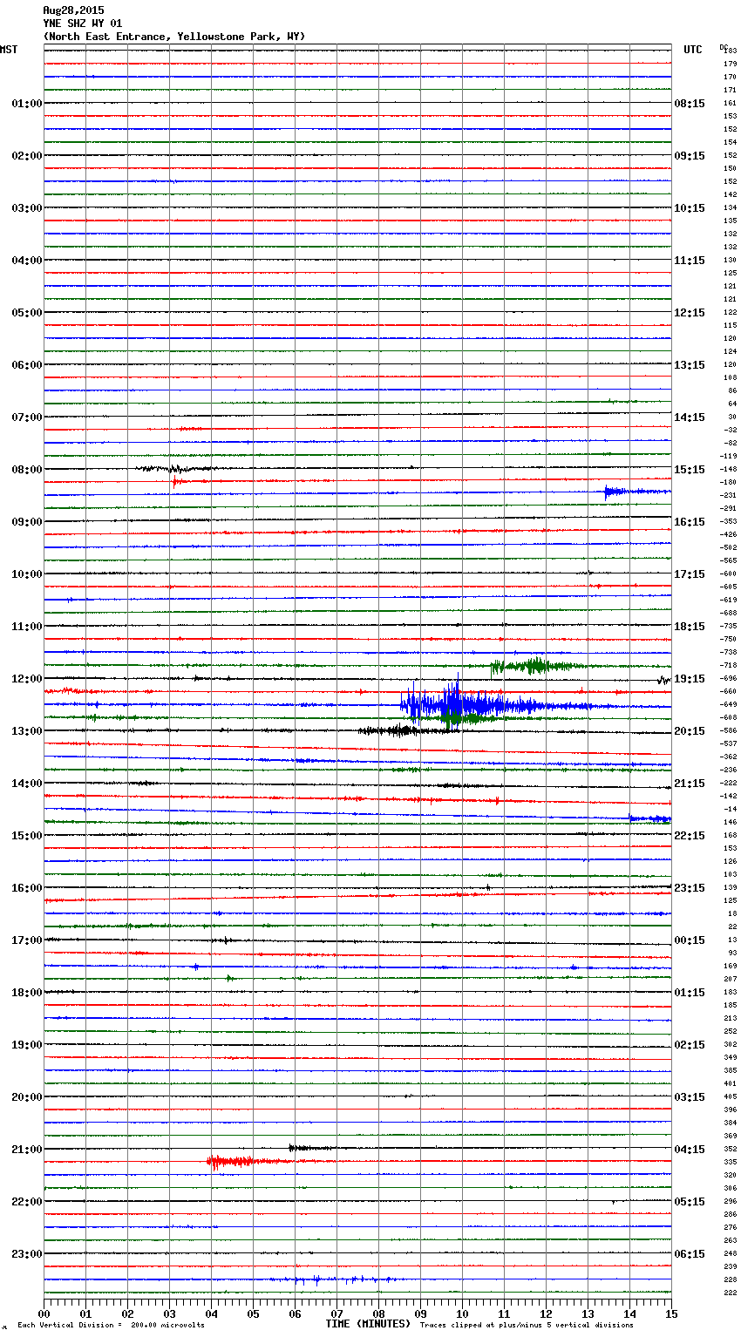
Task: Click the 08:15 UTC time label
Action: point(690,104)
